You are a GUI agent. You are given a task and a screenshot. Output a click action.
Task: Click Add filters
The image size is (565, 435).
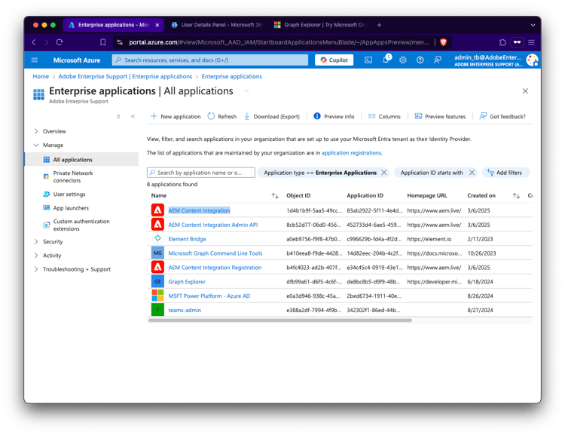click(x=505, y=173)
